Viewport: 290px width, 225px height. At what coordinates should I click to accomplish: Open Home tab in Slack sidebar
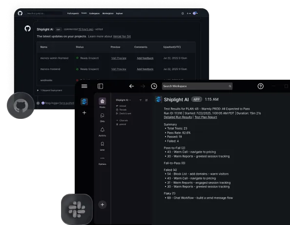tap(102, 103)
